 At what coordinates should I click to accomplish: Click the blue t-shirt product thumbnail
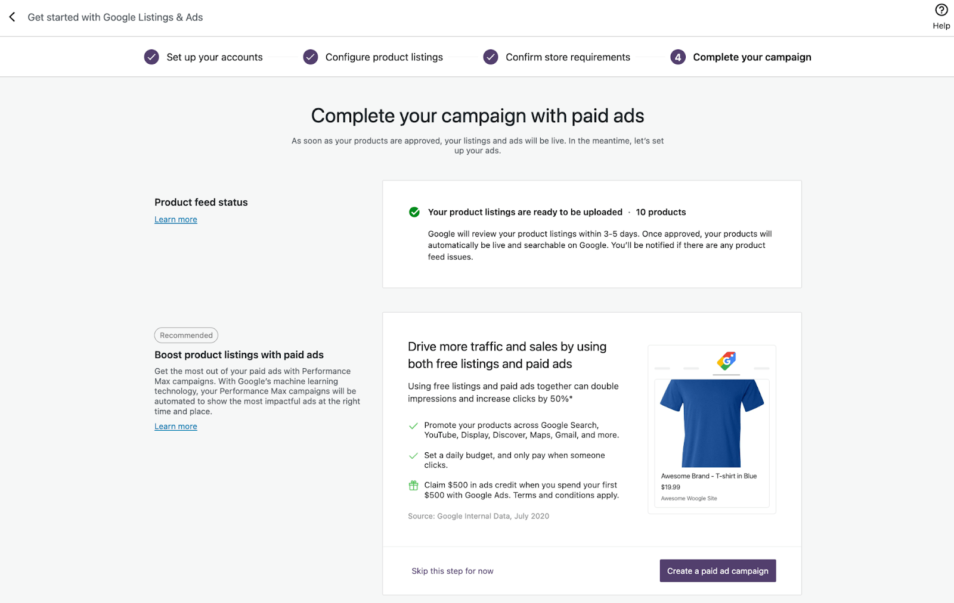pyautogui.click(x=711, y=423)
